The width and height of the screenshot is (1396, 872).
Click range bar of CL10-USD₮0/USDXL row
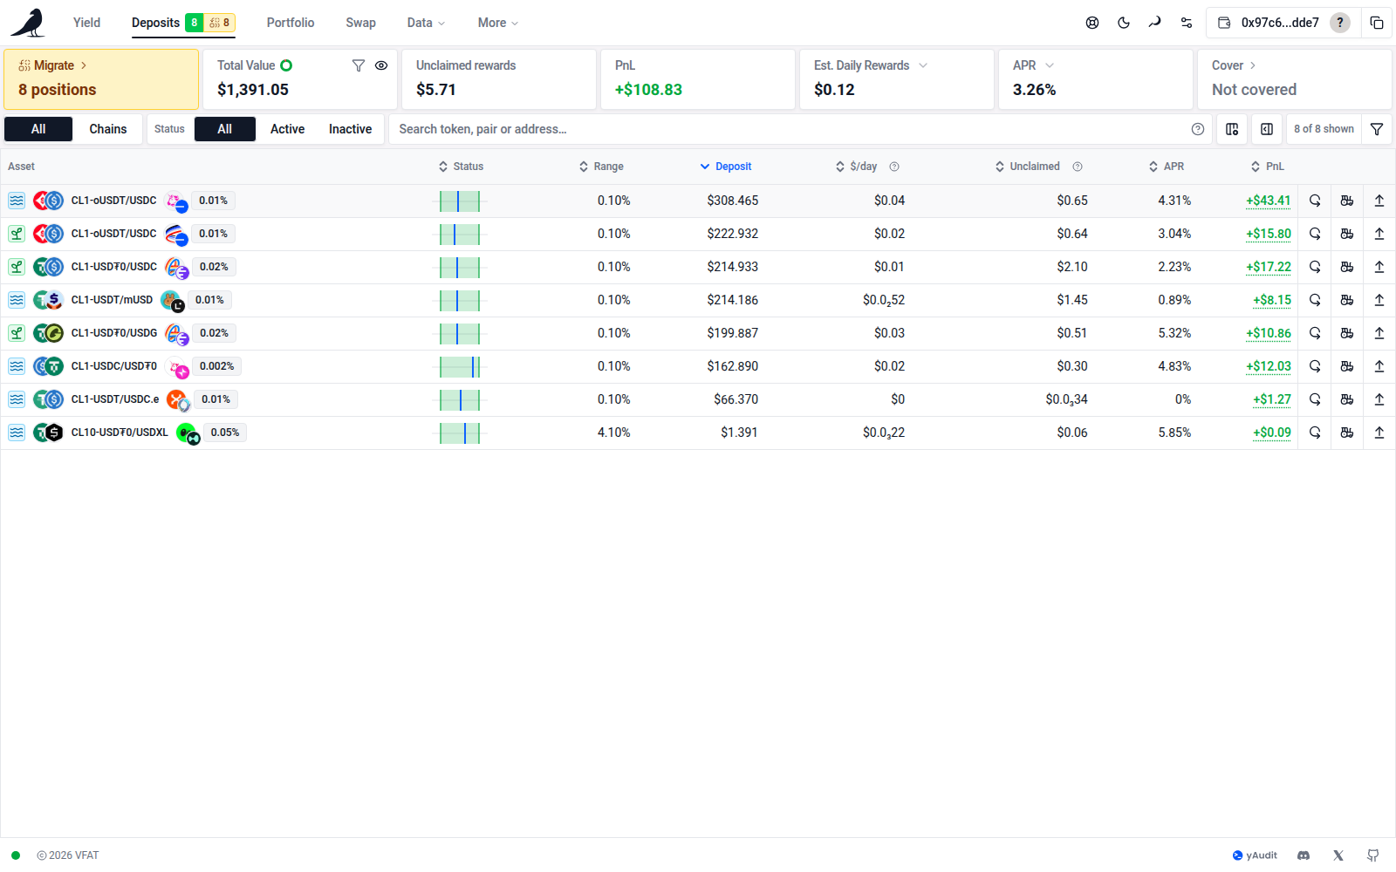(x=460, y=433)
